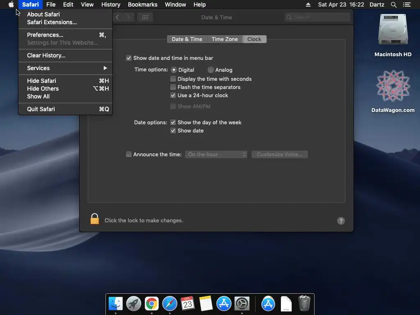Show all preferences grid icon
Screen dimensions: 420x315
pyautogui.click(x=145, y=17)
